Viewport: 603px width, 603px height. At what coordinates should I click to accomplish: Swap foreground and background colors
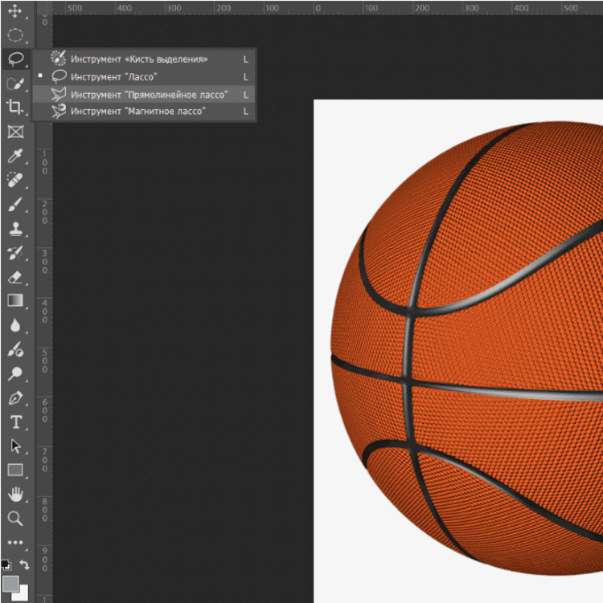coord(25,565)
